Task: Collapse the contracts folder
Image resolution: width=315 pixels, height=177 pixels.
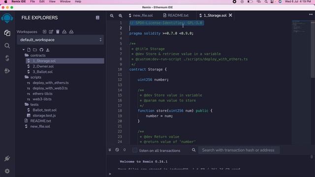Action: [27, 55]
